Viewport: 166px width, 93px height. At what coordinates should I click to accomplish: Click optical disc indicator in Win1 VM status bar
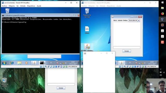point(122,67)
